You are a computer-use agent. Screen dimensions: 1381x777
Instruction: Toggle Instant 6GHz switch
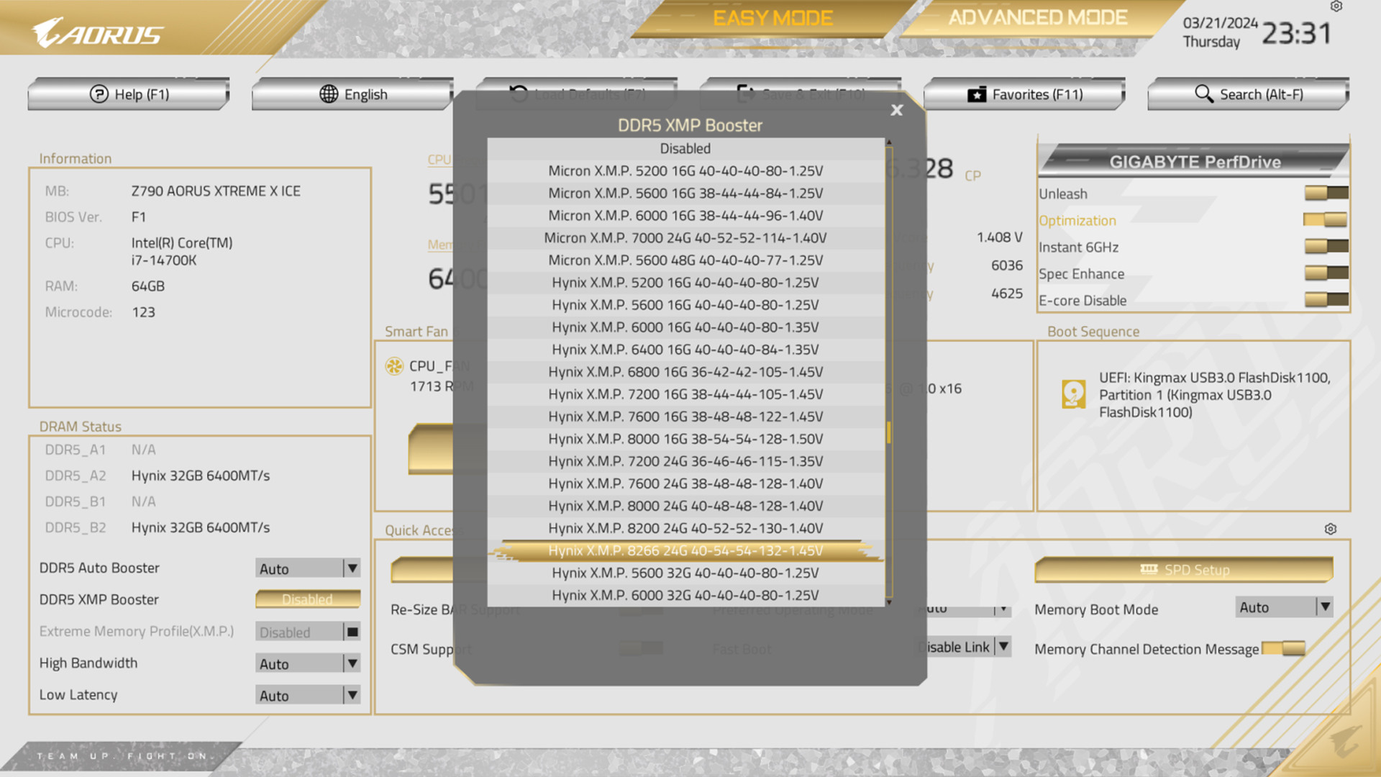click(1326, 246)
